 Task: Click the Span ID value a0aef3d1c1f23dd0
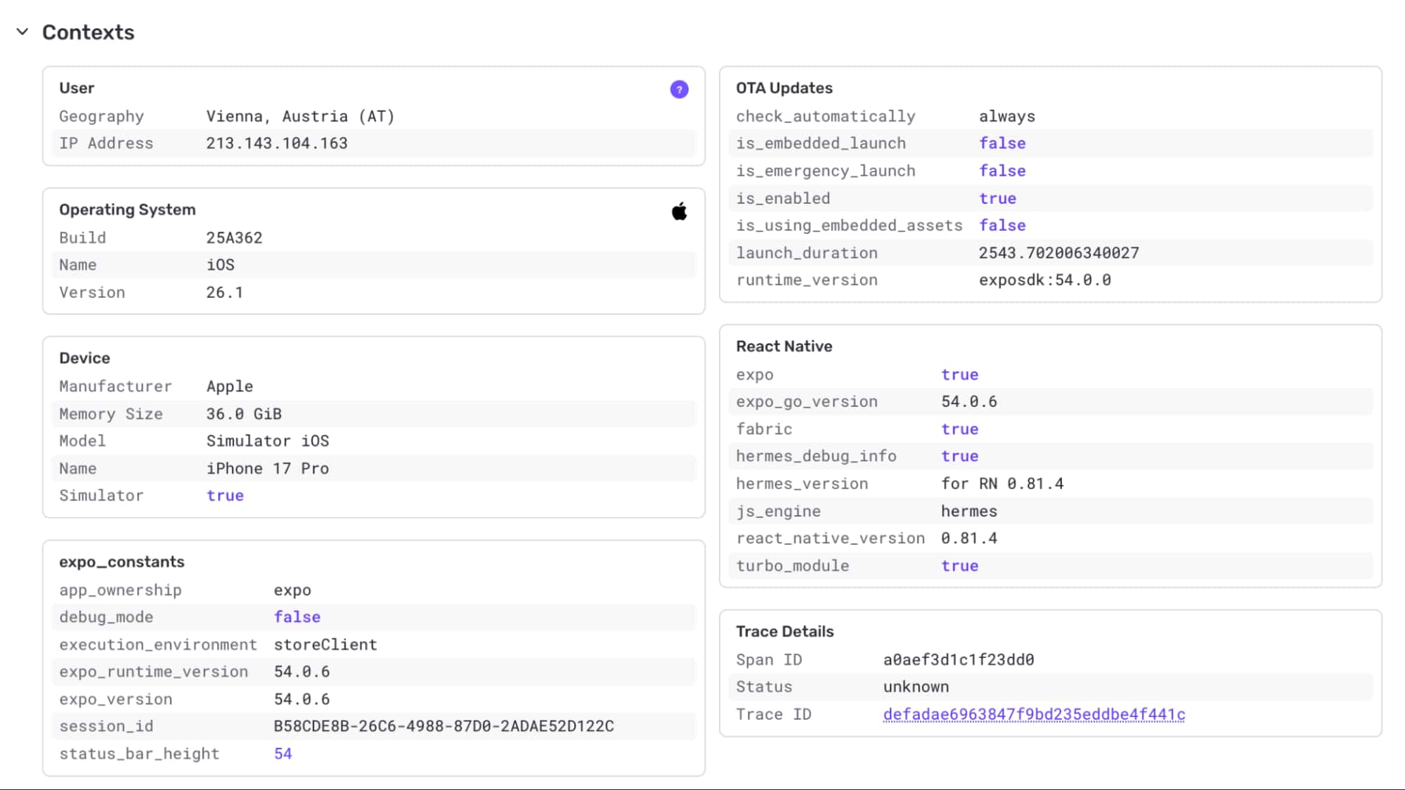pyautogui.click(x=959, y=660)
